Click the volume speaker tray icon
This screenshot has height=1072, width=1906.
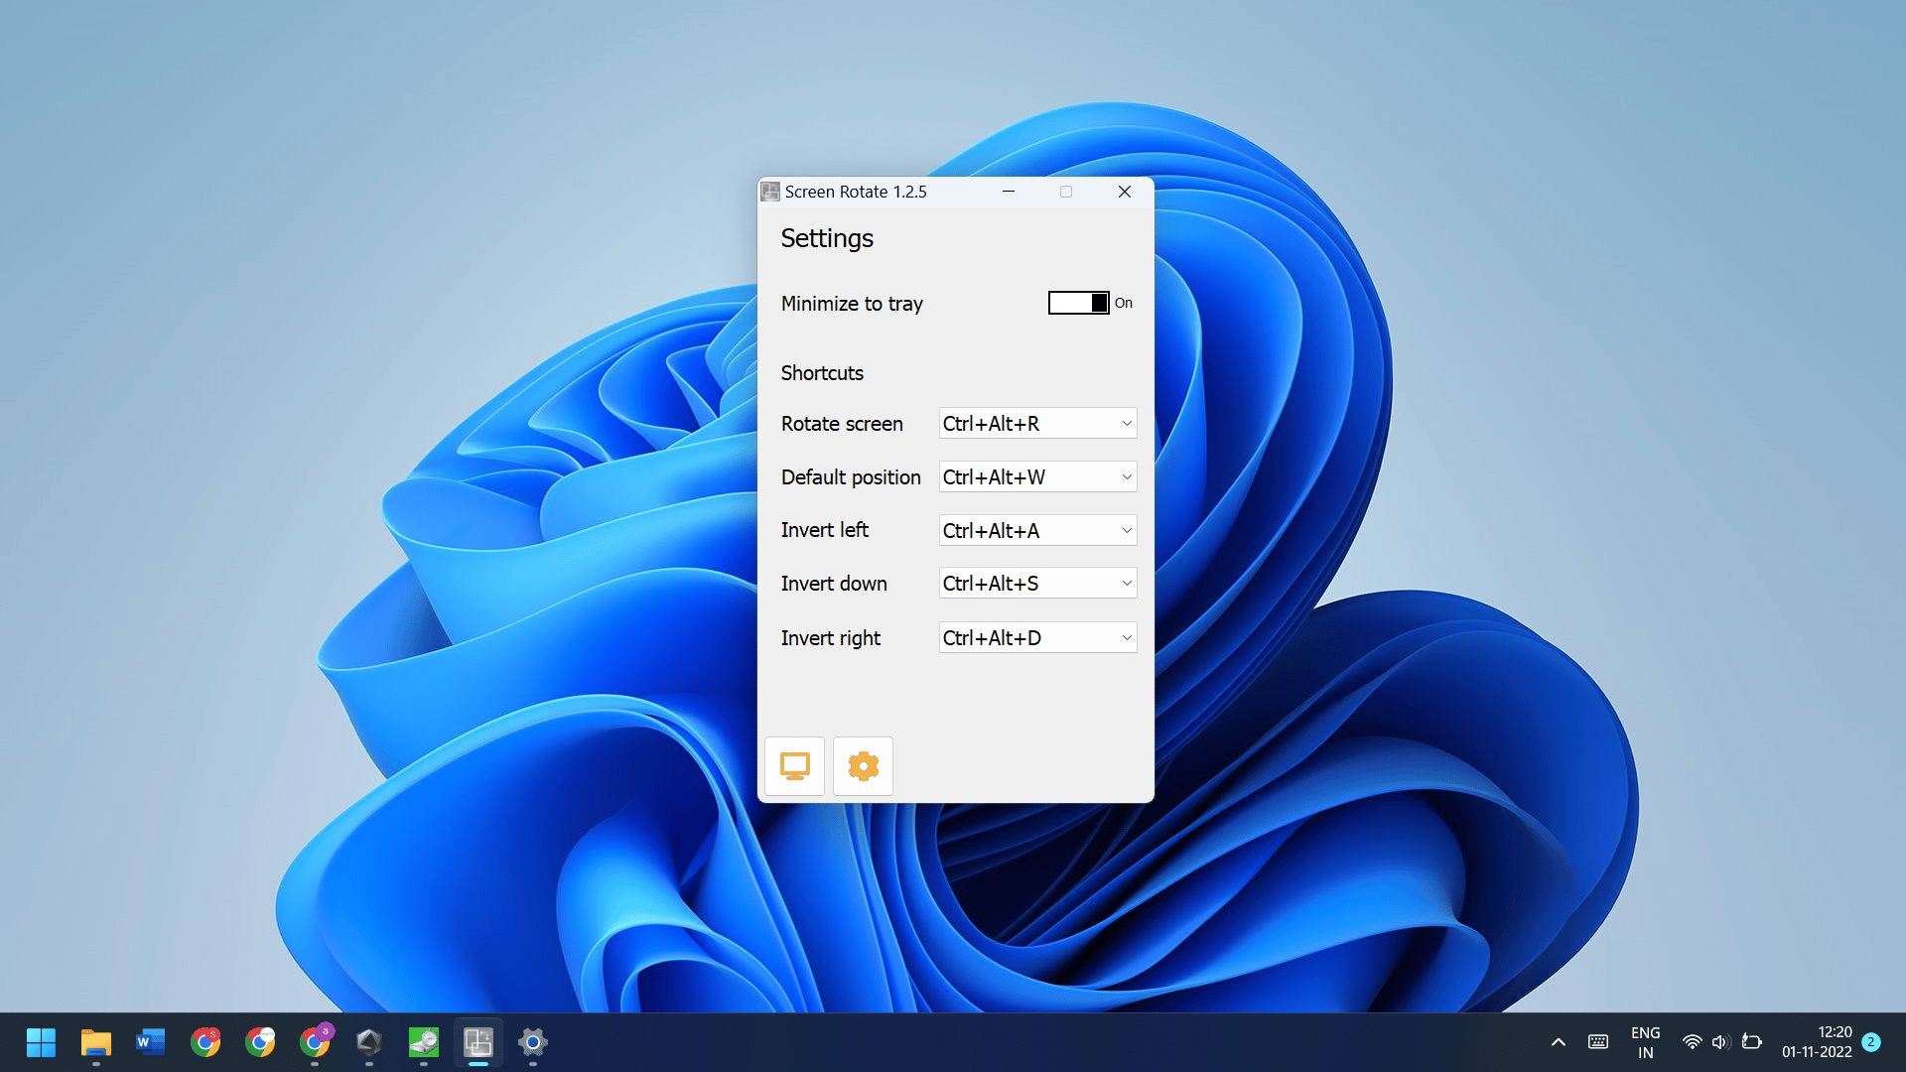[x=1721, y=1042]
